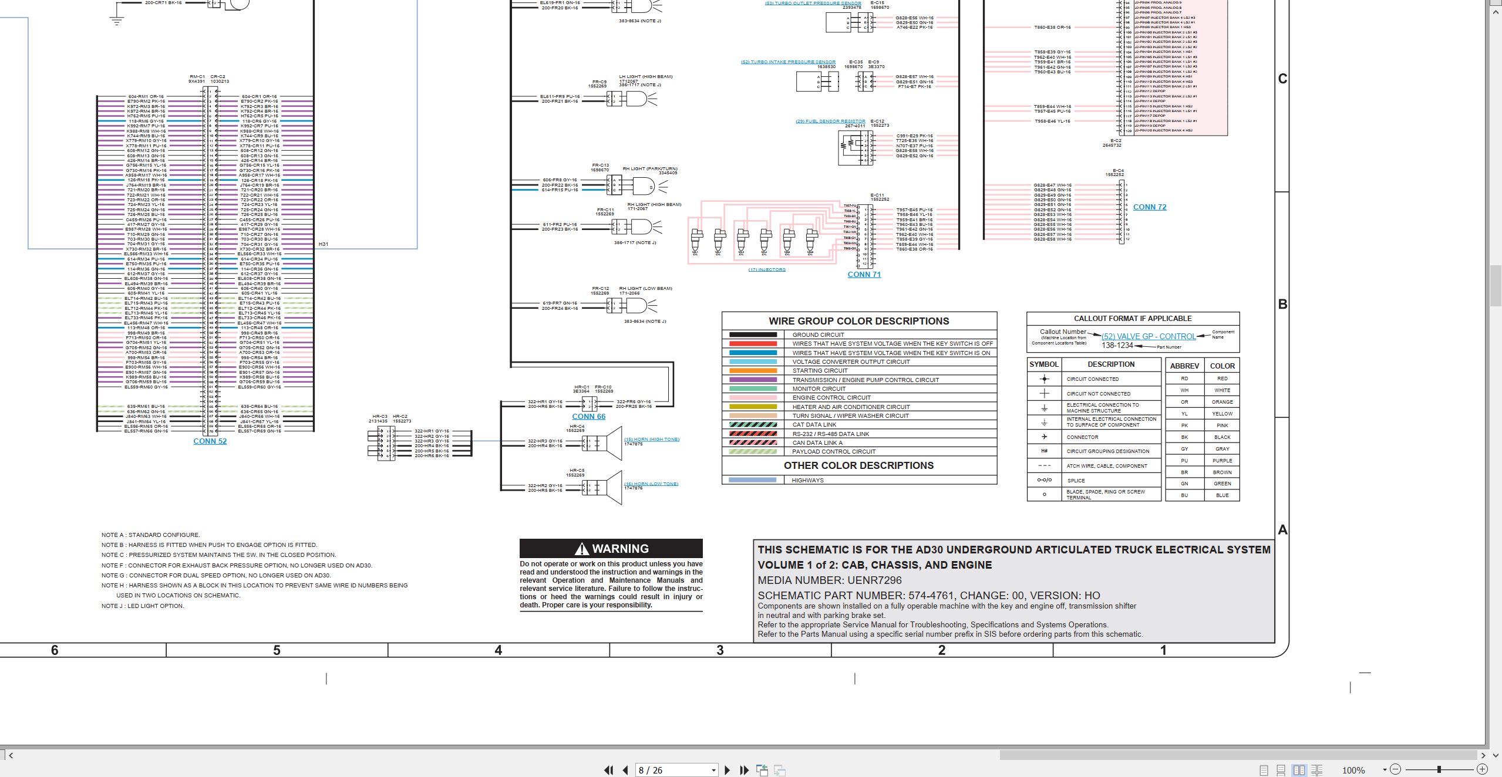The image size is (1502, 777).
Task: Click the SPLICE symbol in legend
Action: (1044, 481)
